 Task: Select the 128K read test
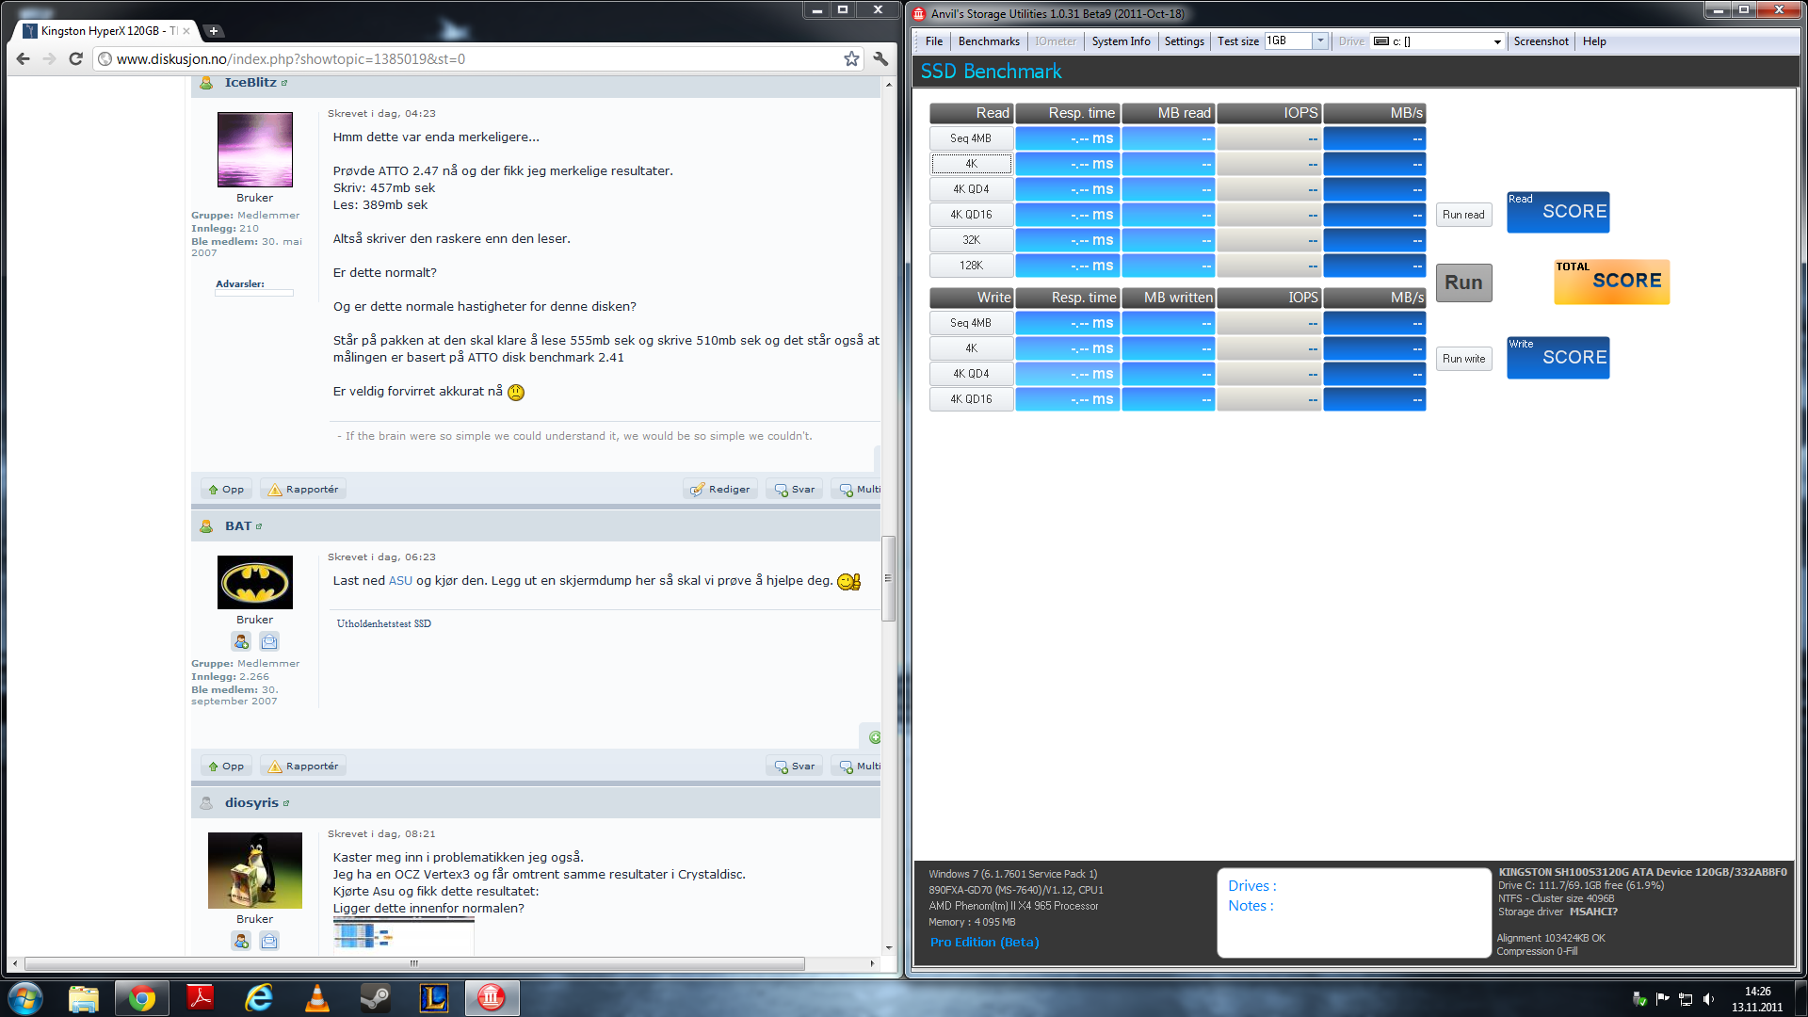coord(971,266)
